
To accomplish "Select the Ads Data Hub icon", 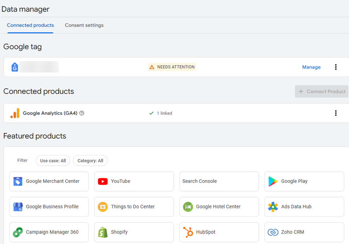I will pos(273,207).
